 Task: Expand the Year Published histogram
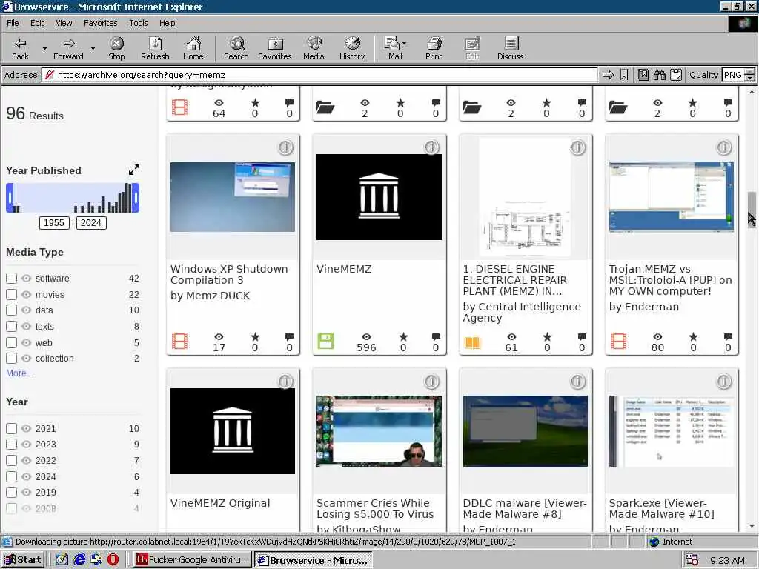pos(134,170)
